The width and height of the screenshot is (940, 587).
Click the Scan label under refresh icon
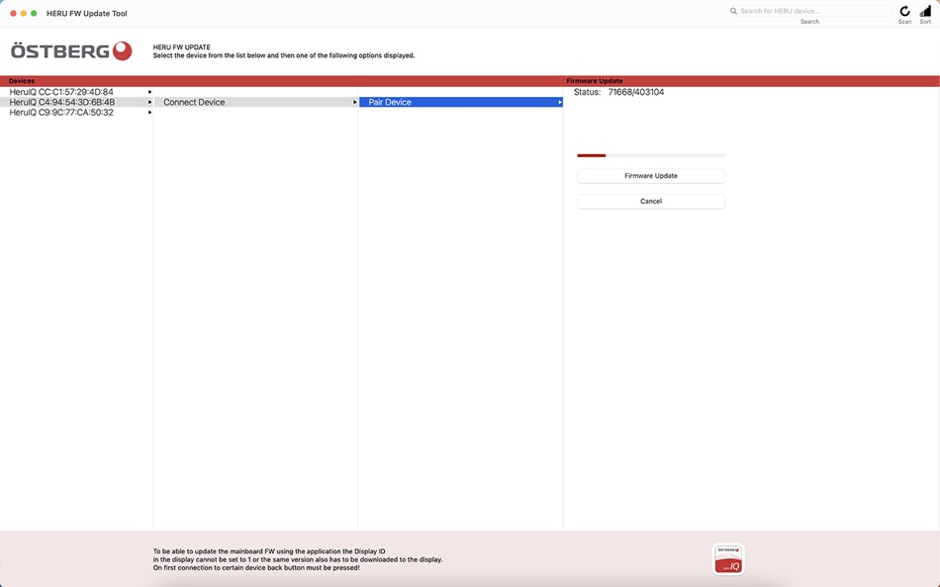(x=904, y=22)
